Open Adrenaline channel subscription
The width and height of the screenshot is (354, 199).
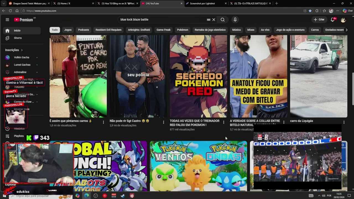pyautogui.click(x=22, y=72)
